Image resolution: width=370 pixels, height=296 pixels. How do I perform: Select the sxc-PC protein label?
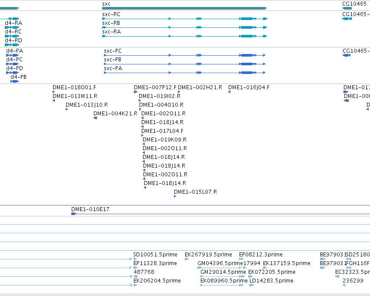click(x=113, y=51)
